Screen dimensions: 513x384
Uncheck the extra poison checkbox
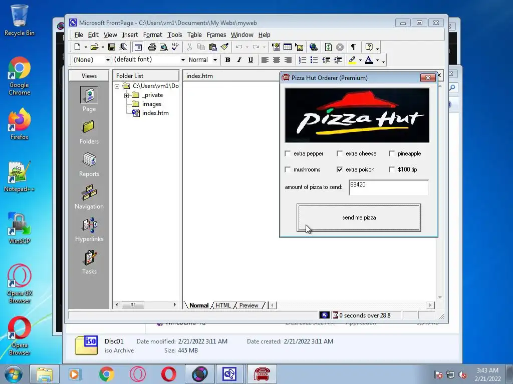340,169
